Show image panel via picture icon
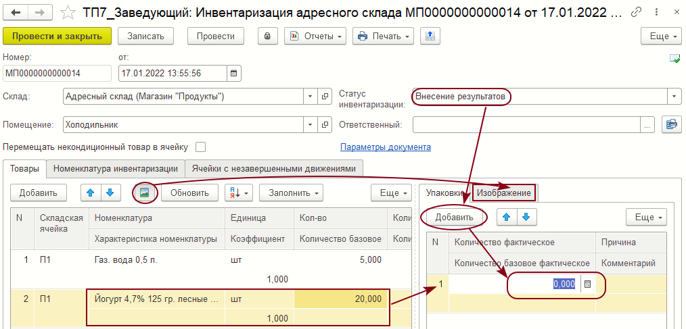 click(x=144, y=193)
